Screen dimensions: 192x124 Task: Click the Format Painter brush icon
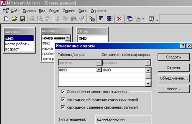click(x=82, y=19)
